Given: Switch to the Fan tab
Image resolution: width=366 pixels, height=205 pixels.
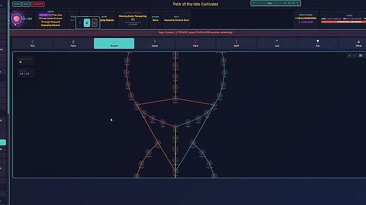Looking at the screenshot, I should 318,44.
